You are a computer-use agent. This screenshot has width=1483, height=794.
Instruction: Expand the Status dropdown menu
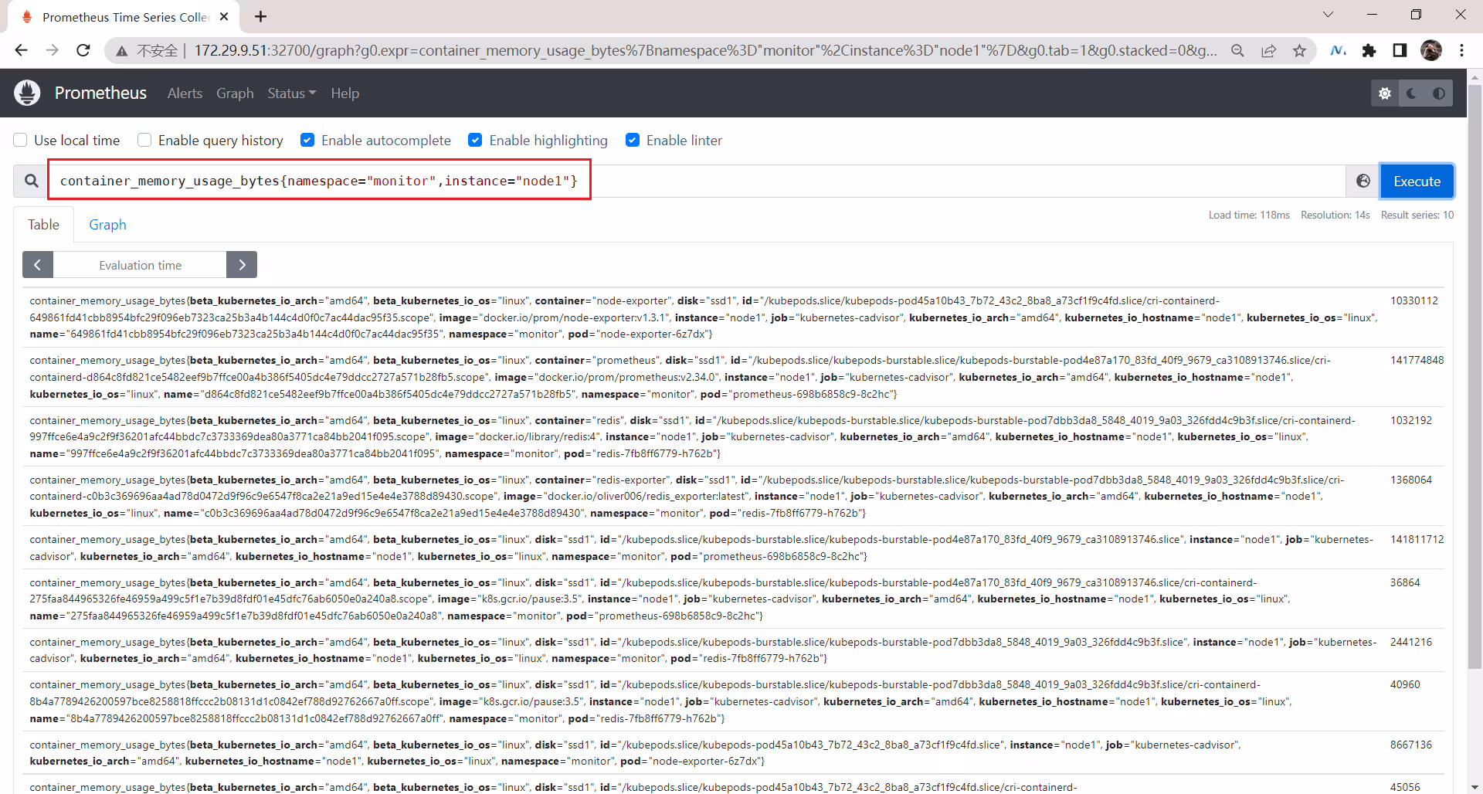coord(291,93)
